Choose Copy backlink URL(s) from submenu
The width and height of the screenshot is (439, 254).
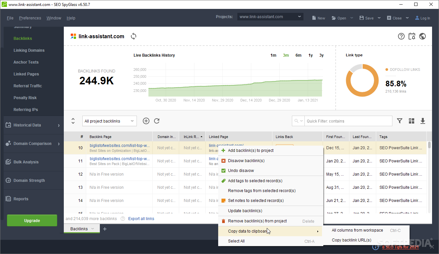pyautogui.click(x=366, y=240)
